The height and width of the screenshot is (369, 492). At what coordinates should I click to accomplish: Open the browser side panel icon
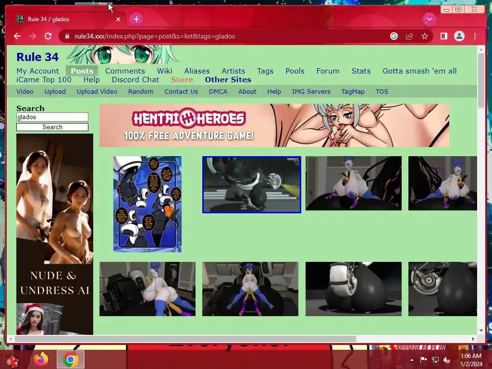point(443,36)
